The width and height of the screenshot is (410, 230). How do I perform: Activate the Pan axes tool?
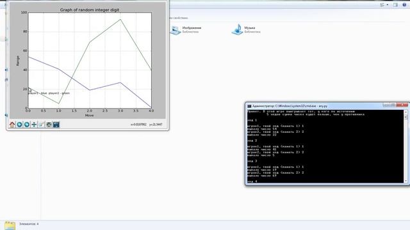(34, 125)
